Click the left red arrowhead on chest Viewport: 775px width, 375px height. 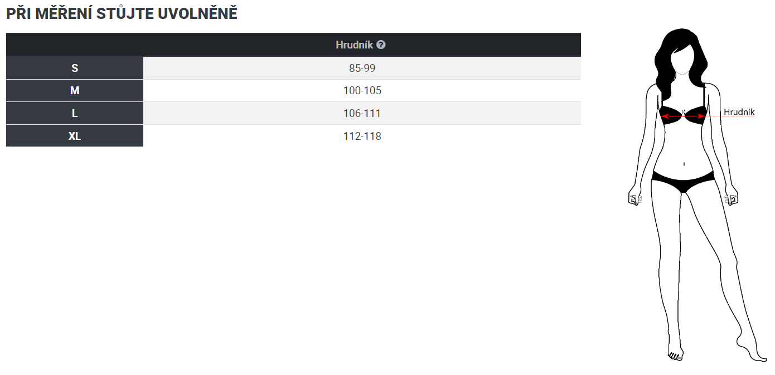[x=664, y=116]
